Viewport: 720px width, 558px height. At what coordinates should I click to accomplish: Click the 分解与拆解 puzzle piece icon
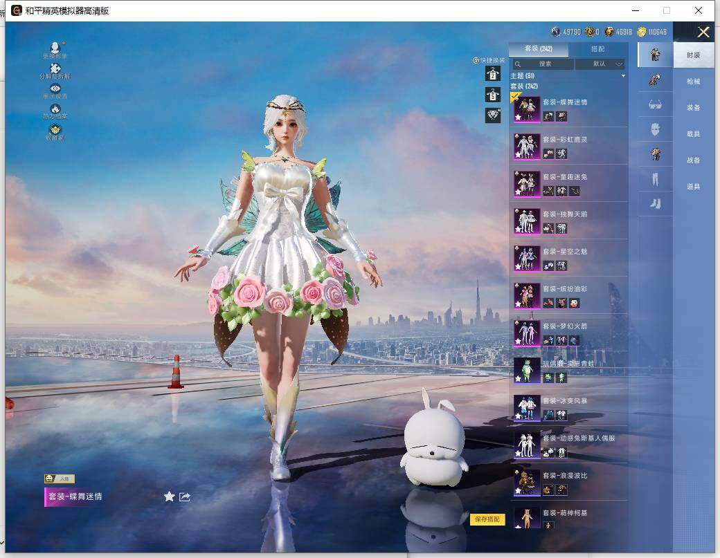(x=55, y=68)
